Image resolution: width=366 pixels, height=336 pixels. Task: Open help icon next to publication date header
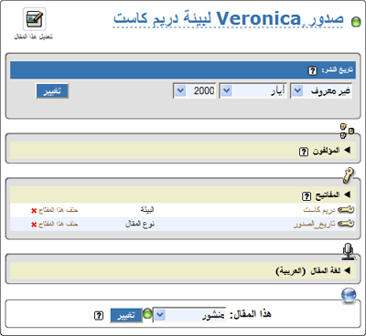click(x=312, y=71)
